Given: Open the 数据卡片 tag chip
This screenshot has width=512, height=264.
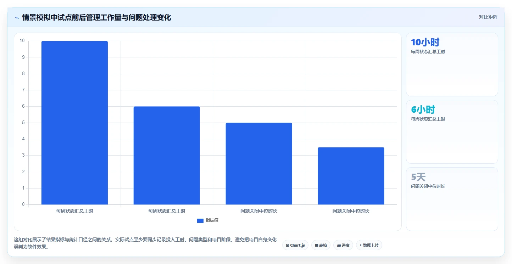Looking at the screenshot, I should [369, 245].
